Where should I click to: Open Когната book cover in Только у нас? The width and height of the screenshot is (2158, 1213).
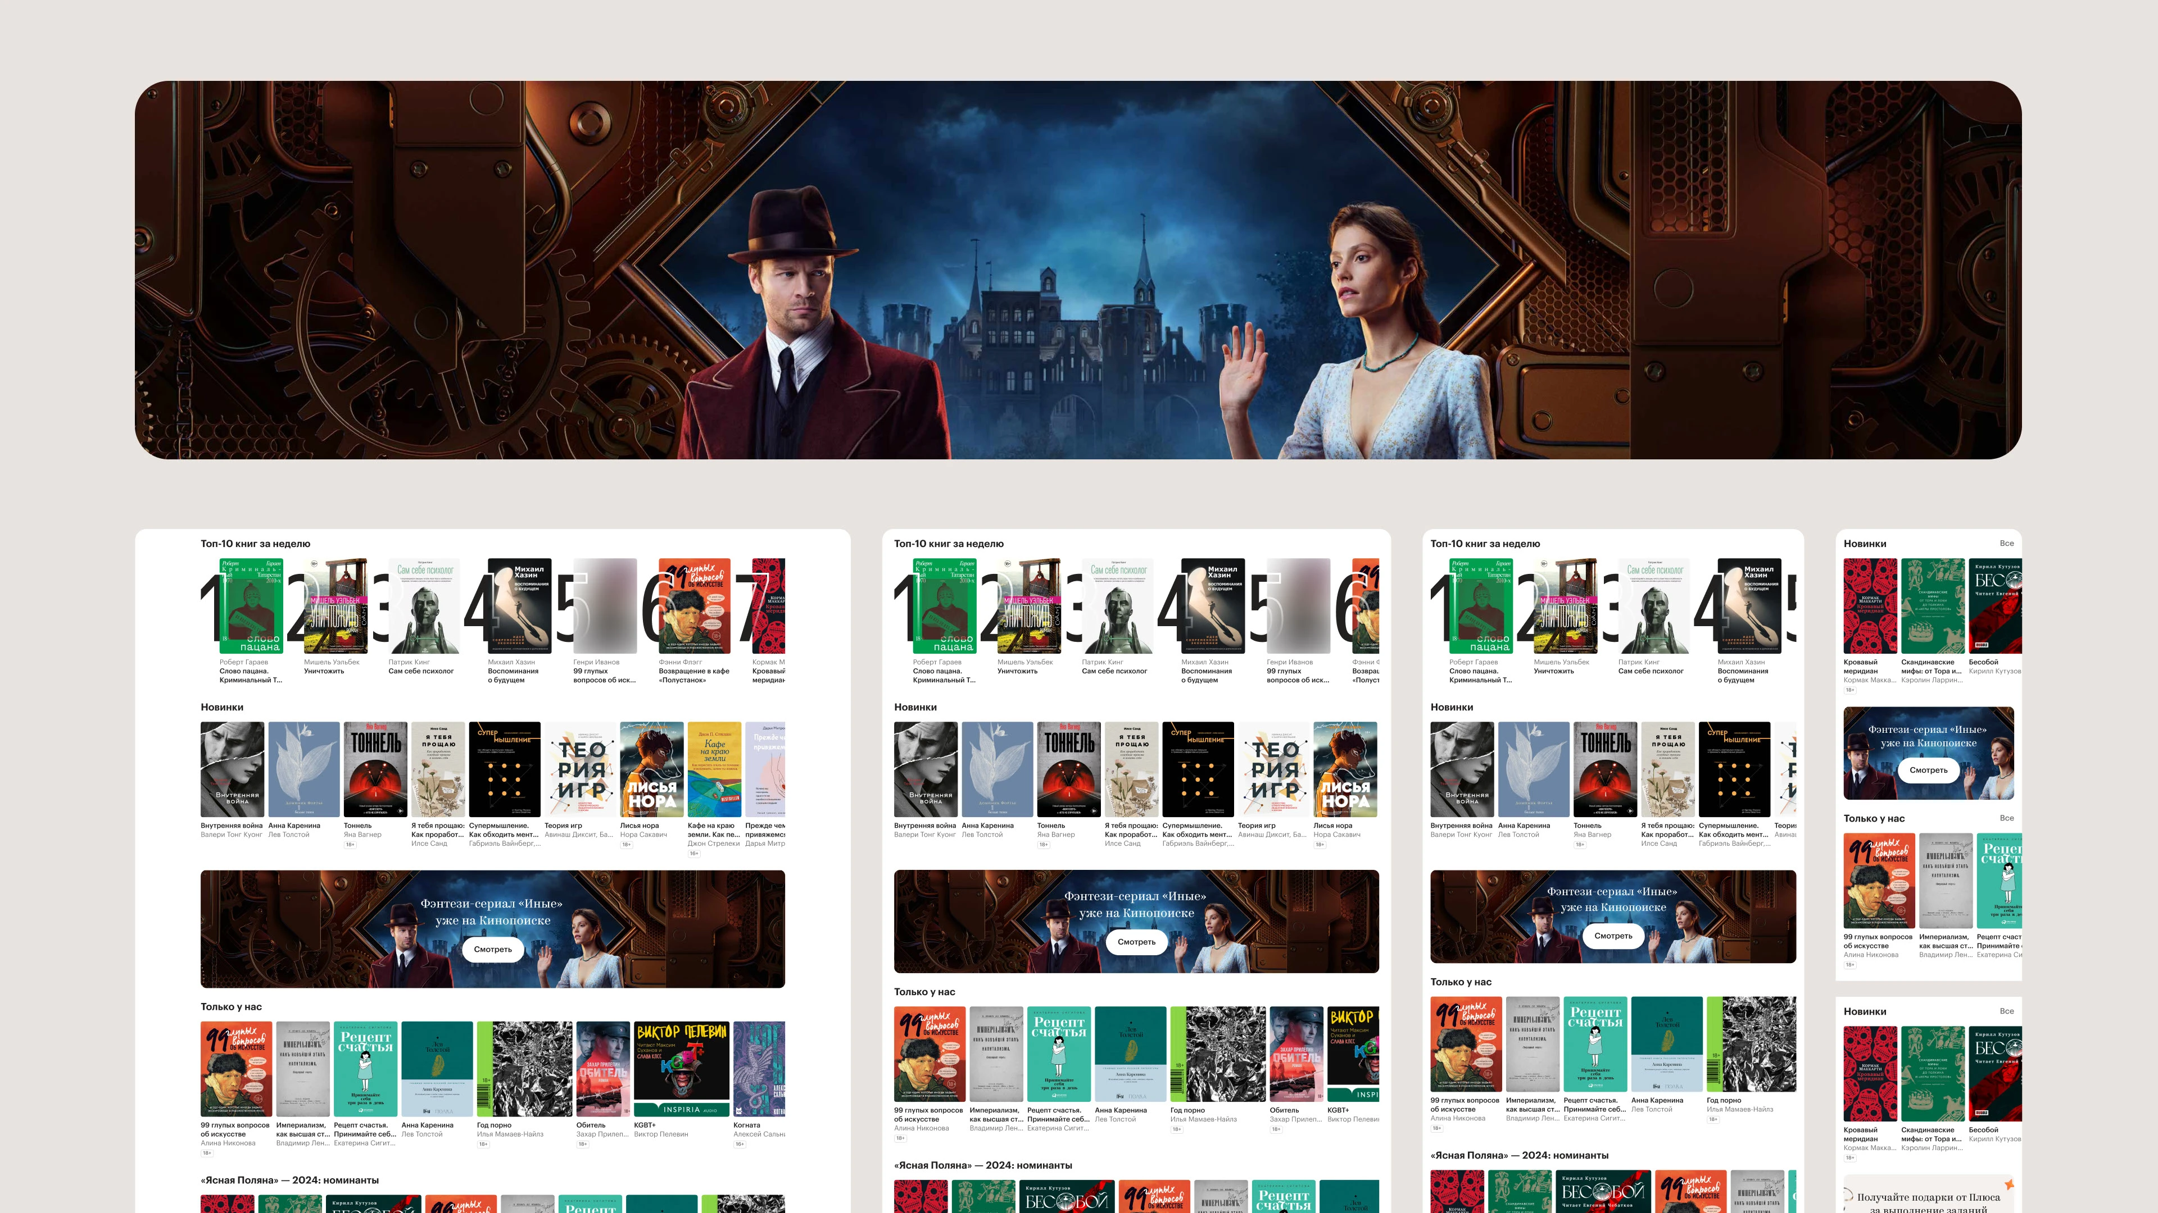(759, 1069)
